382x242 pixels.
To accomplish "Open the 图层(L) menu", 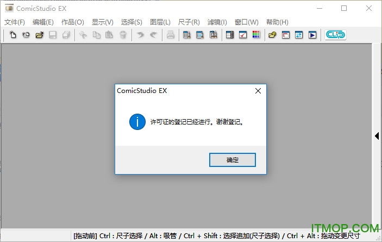I will (x=160, y=22).
